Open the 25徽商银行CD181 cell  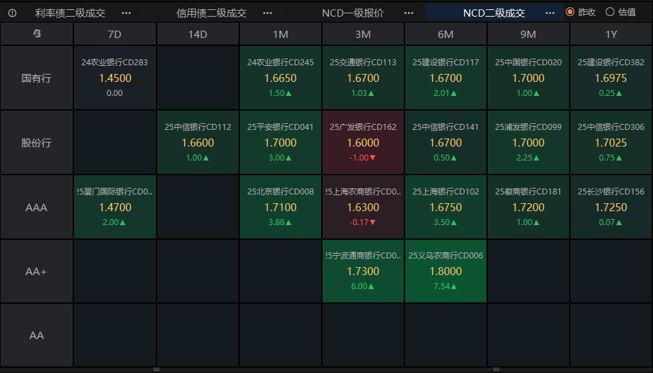click(528, 207)
